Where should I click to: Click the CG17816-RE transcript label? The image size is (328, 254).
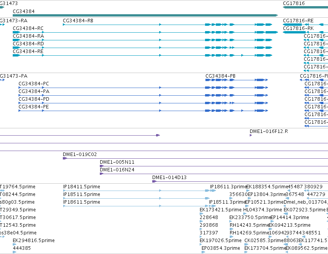[x=298, y=21]
